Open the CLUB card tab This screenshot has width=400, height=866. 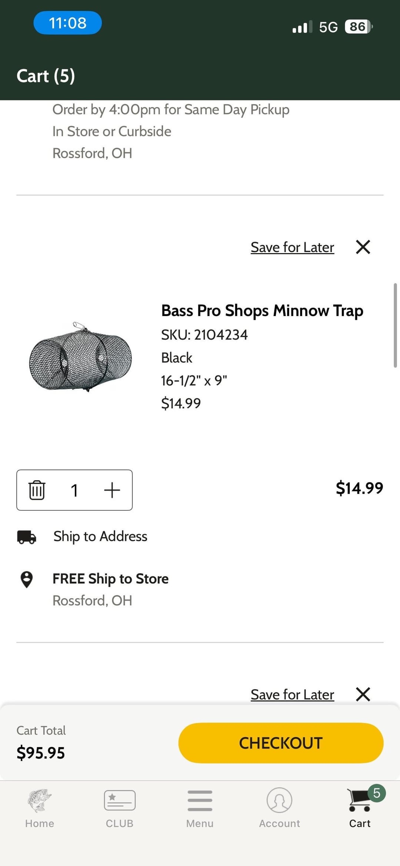[120, 809]
